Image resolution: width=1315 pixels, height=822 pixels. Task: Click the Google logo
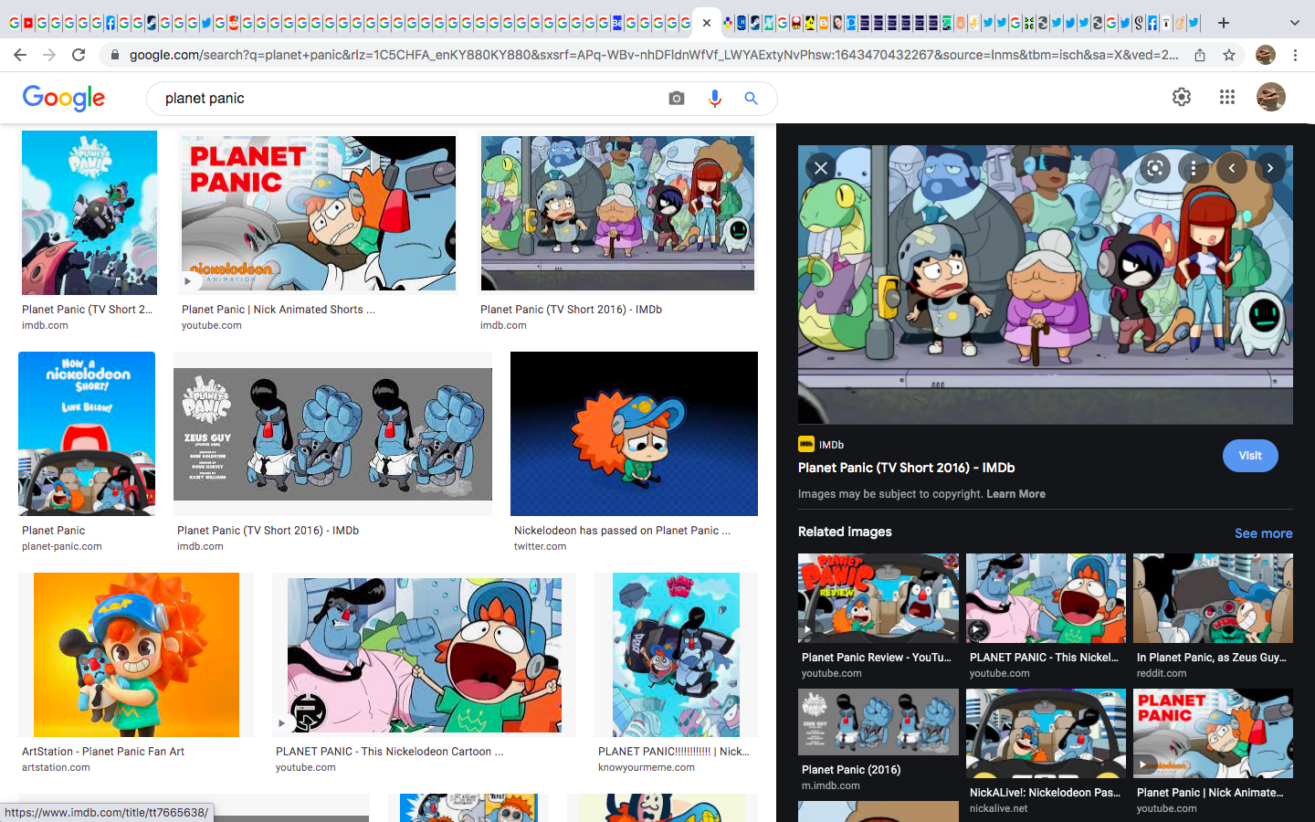64,98
